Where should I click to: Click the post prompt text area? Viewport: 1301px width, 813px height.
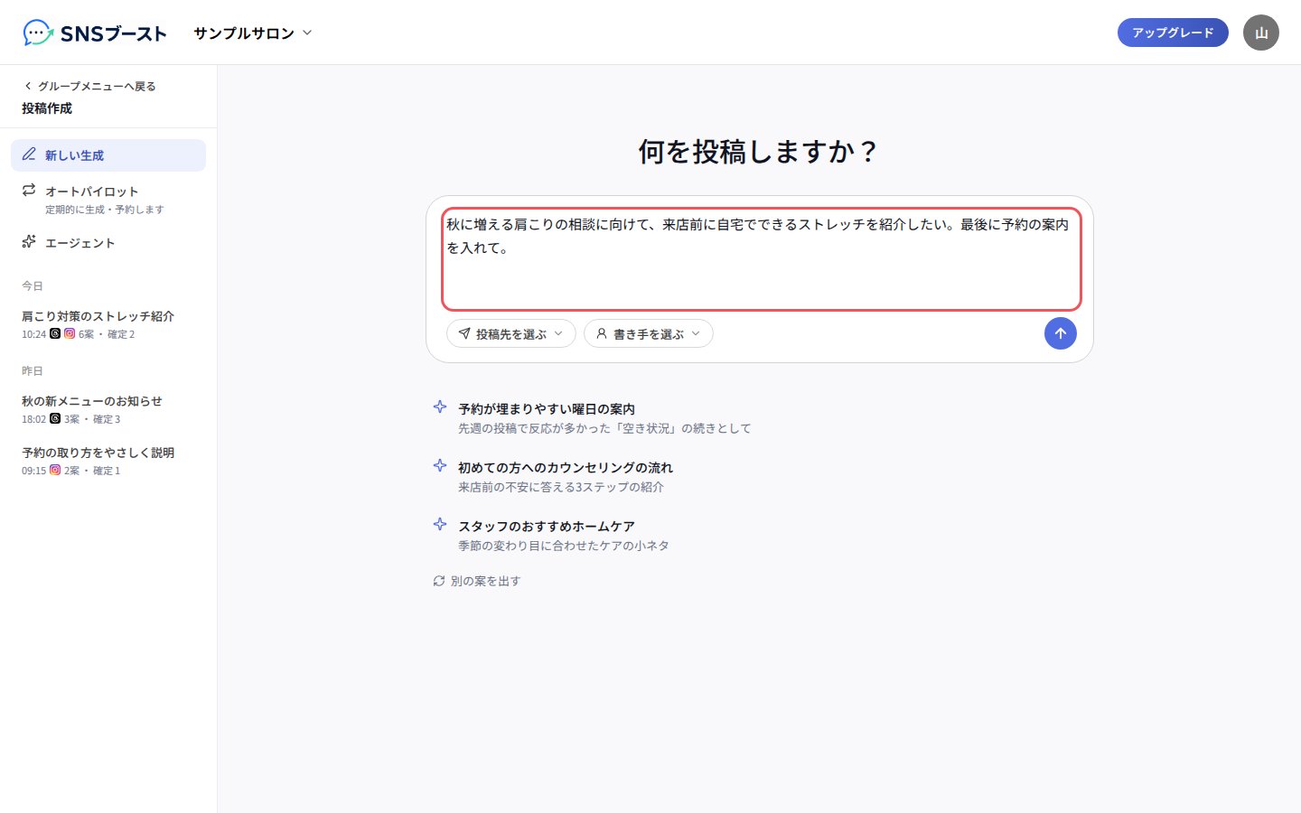pyautogui.click(x=761, y=259)
